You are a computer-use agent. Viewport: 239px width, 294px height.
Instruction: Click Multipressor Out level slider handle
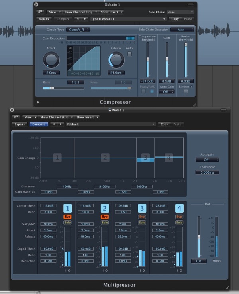199,237
